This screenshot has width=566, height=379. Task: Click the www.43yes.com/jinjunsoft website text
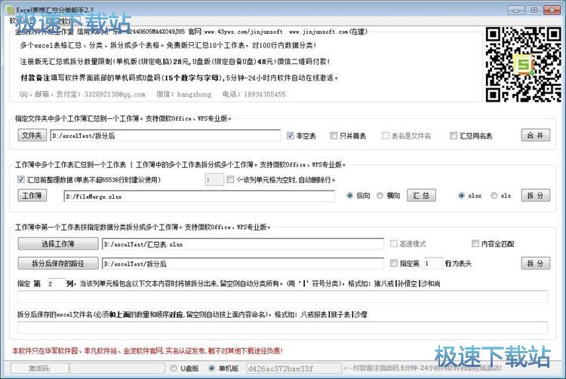(x=243, y=32)
